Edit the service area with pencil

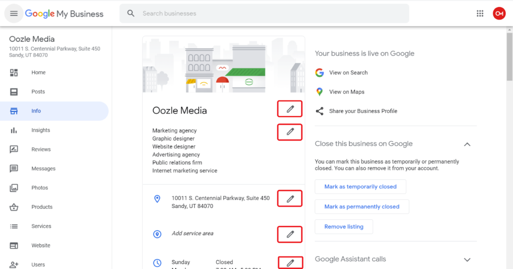point(290,234)
